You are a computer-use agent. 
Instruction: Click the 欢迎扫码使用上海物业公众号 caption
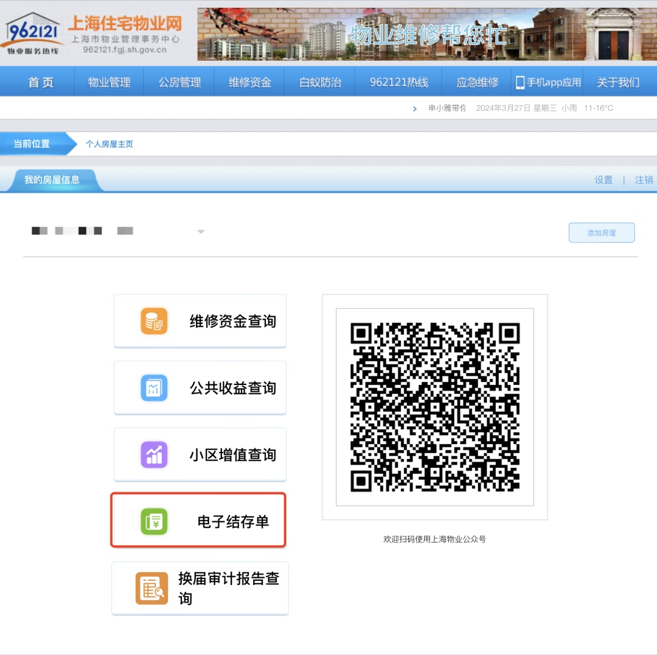(434, 539)
